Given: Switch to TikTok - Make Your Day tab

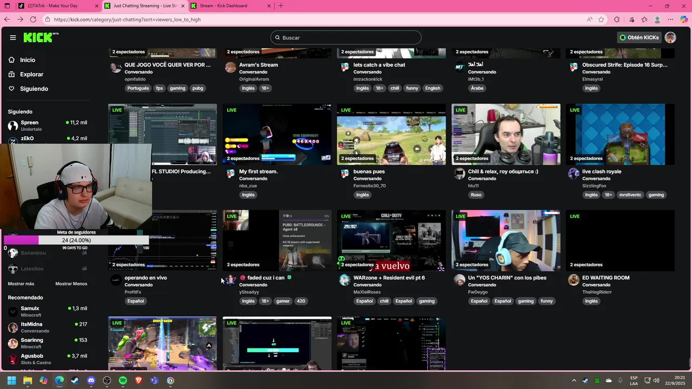Looking at the screenshot, I should pos(58,6).
